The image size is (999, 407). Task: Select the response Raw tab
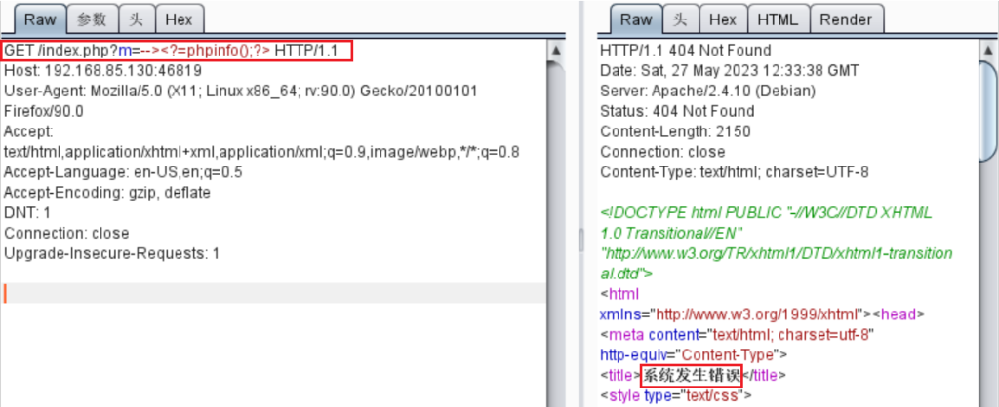[x=636, y=19]
